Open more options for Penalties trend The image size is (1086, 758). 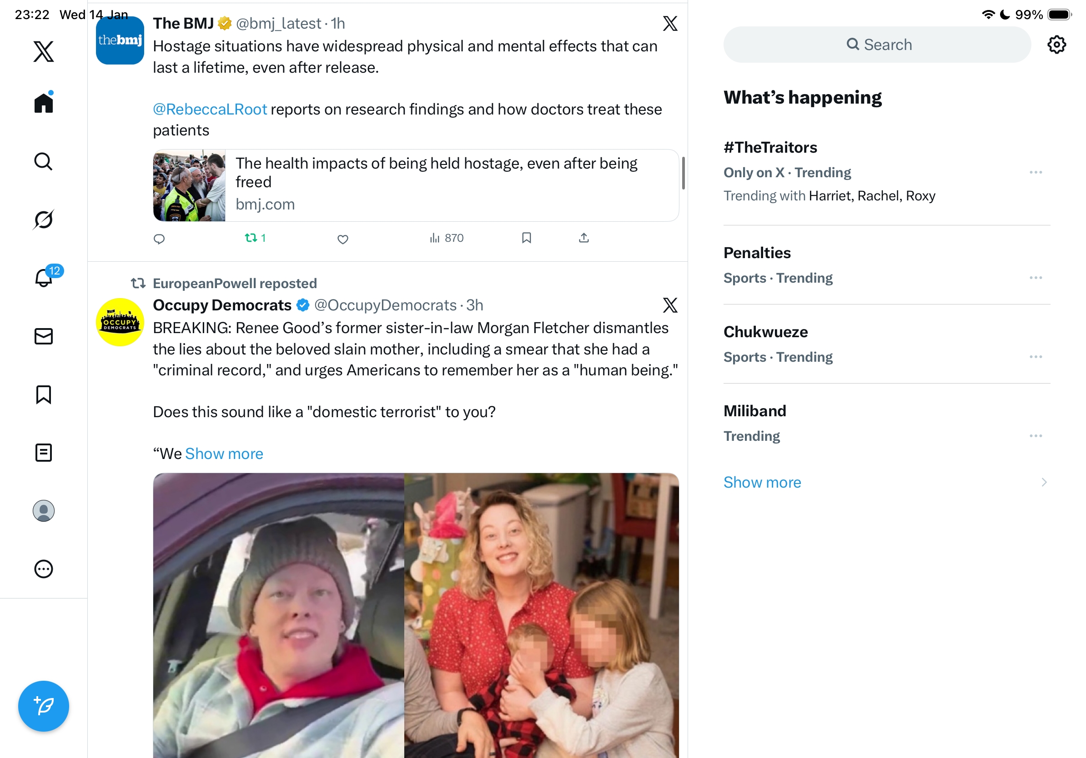1036,278
